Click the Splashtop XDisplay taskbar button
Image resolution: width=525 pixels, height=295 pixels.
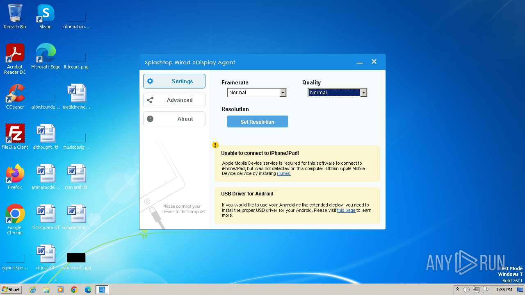[x=102, y=290]
